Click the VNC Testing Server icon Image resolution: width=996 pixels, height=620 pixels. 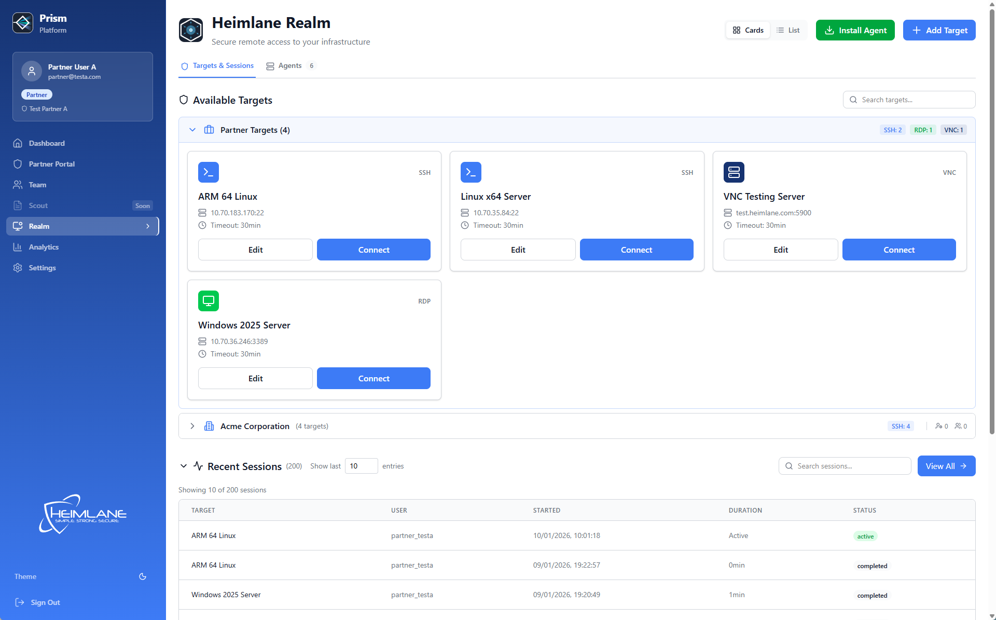pyautogui.click(x=734, y=172)
